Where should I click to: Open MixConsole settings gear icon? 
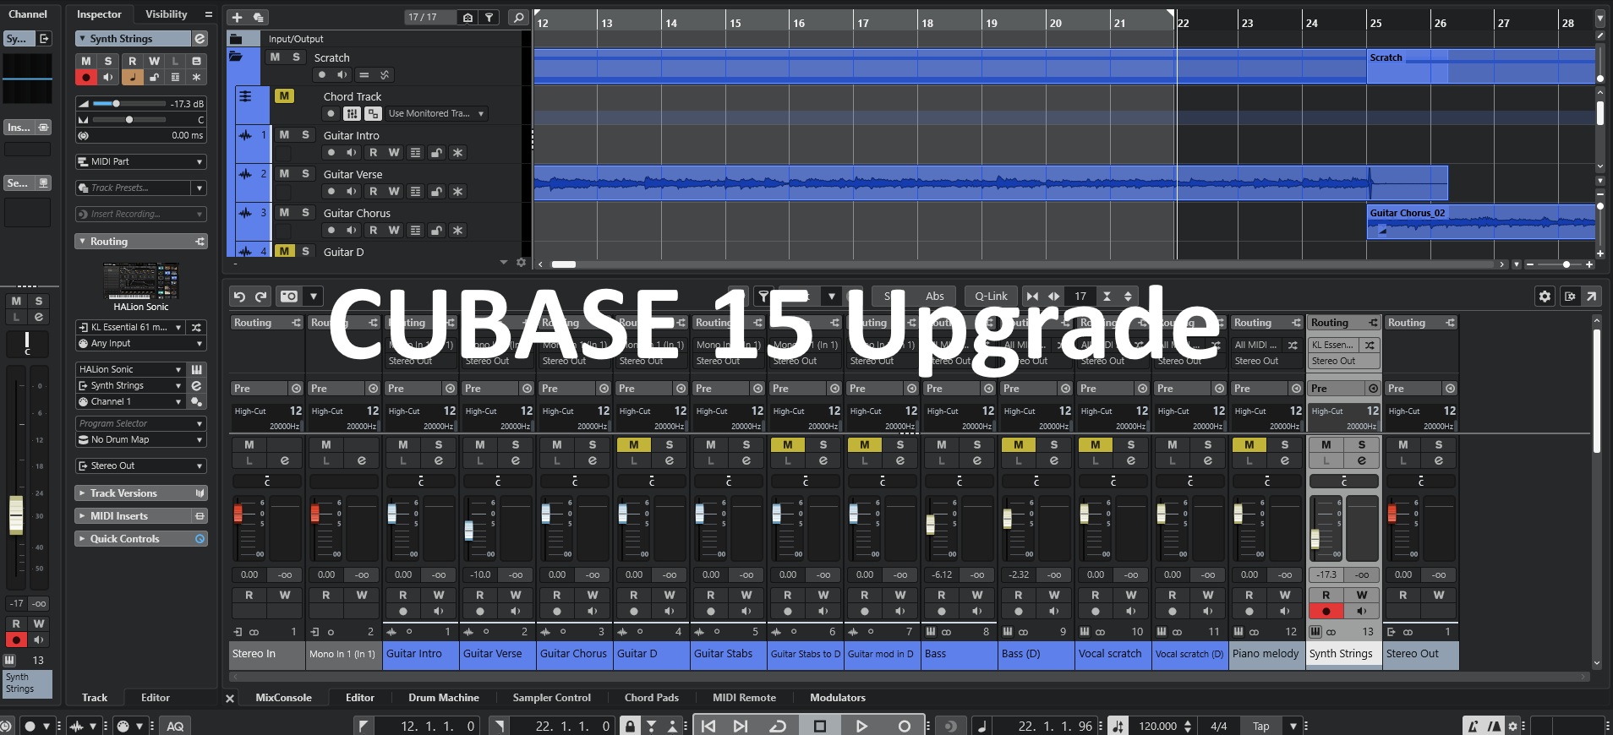point(1545,297)
